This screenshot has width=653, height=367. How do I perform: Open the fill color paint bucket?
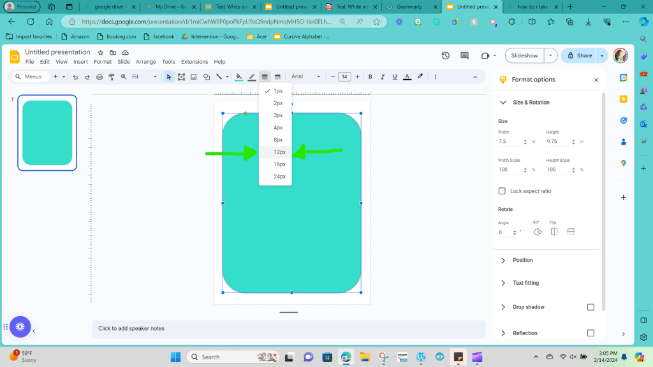pos(238,77)
